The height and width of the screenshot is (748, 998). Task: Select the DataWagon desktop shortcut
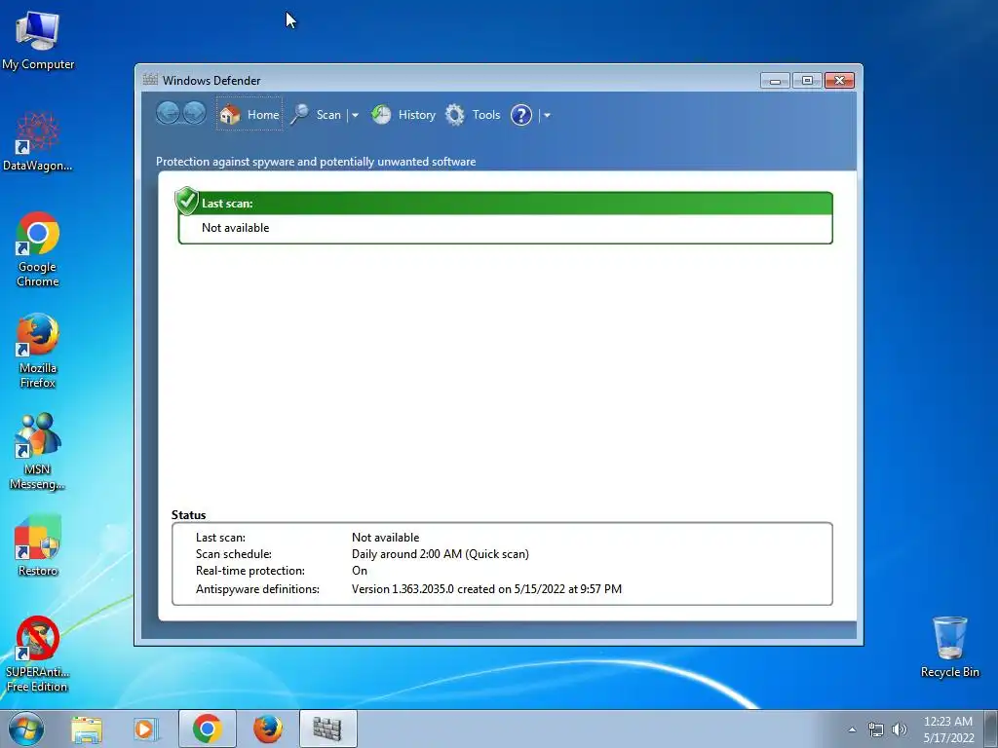pyautogui.click(x=38, y=141)
